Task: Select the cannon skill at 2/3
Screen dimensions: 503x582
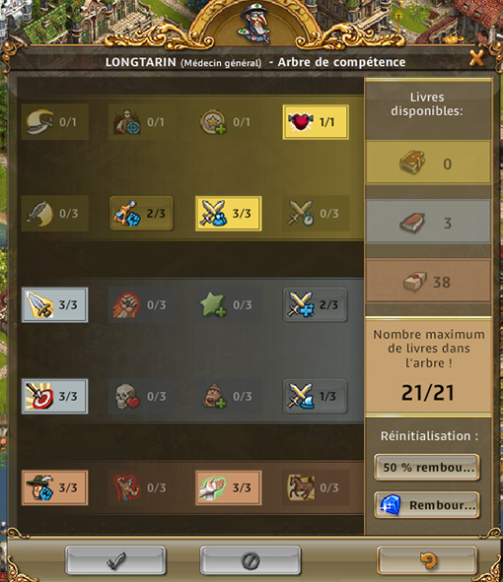Action: 141,214
